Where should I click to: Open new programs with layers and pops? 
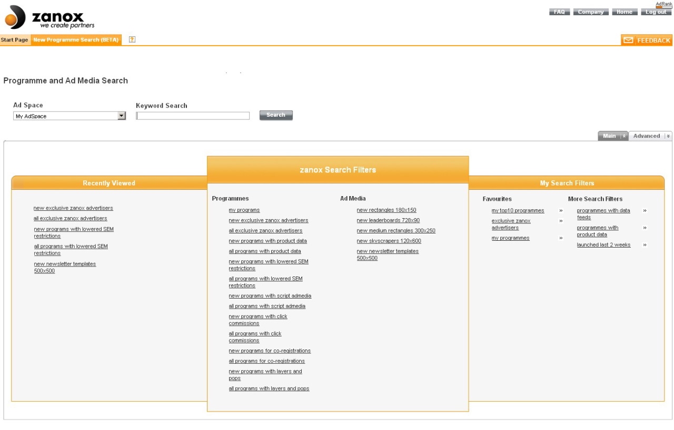pyautogui.click(x=265, y=375)
